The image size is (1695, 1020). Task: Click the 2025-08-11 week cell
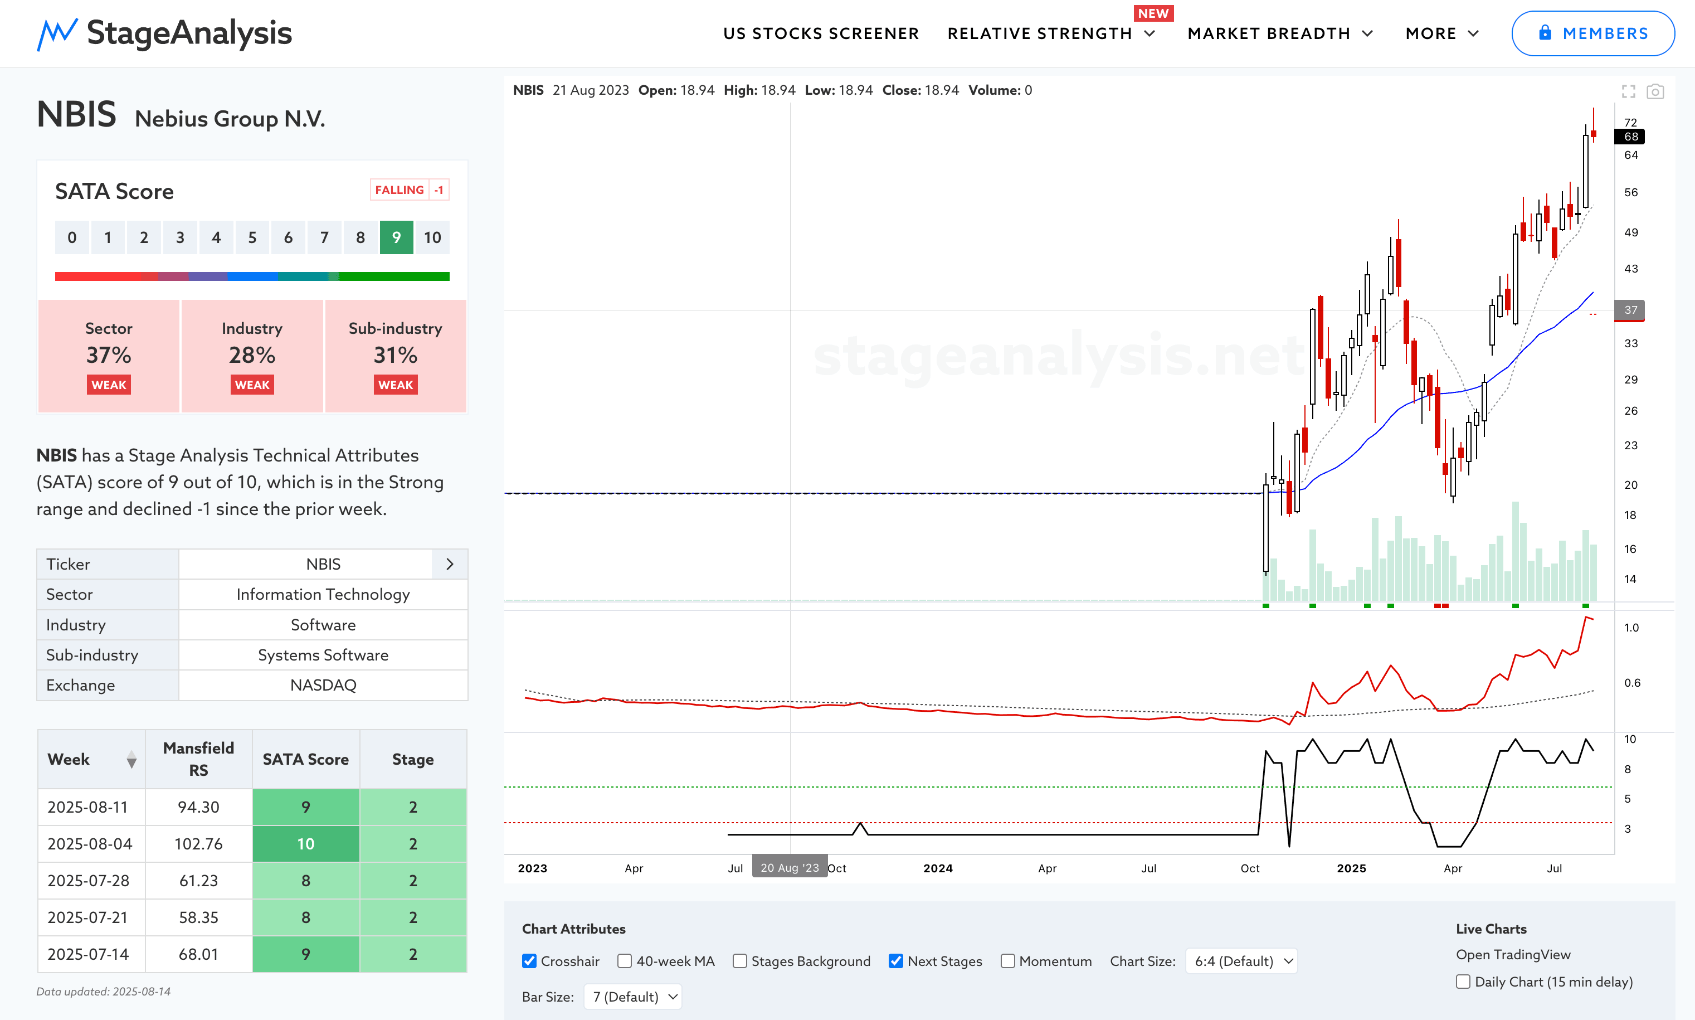tap(91, 807)
